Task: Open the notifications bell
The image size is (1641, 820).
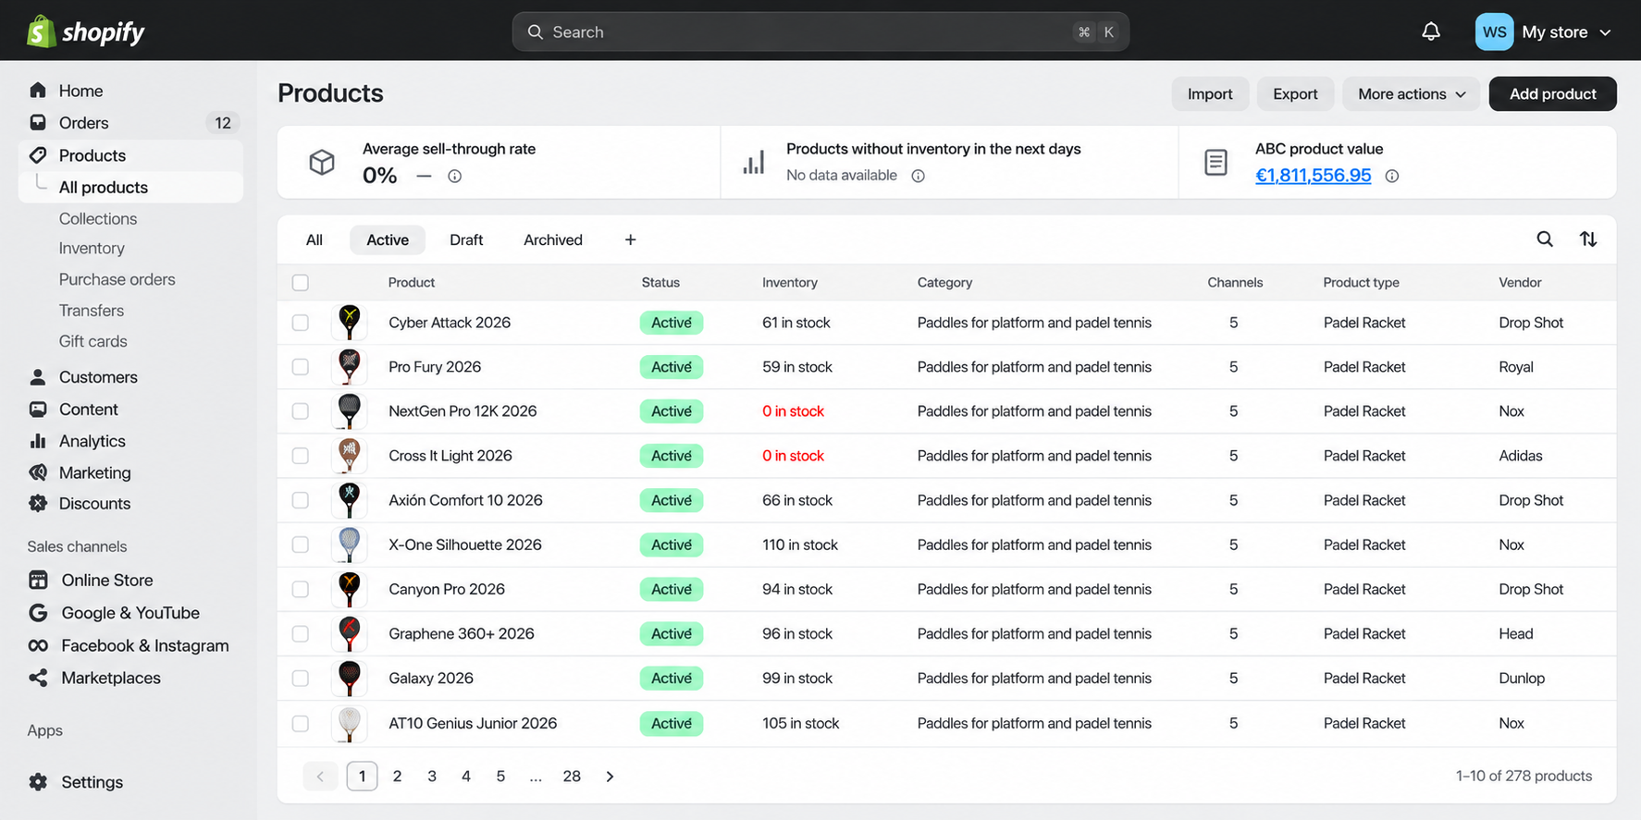Action: (x=1431, y=31)
